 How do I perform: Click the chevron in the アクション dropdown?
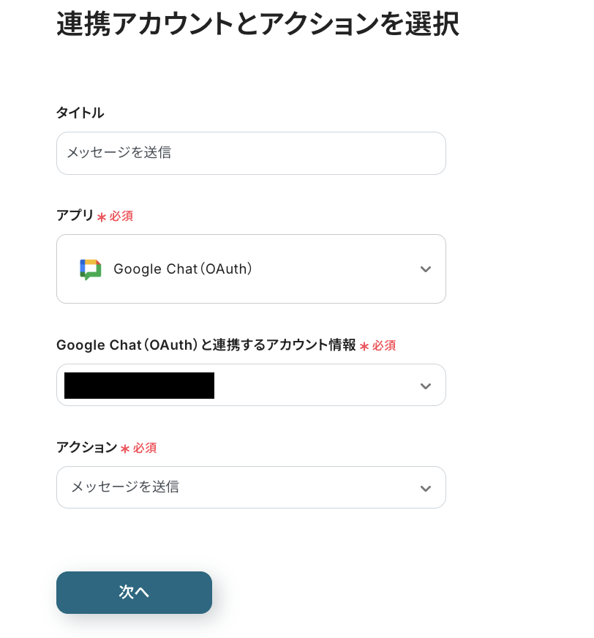point(426,488)
